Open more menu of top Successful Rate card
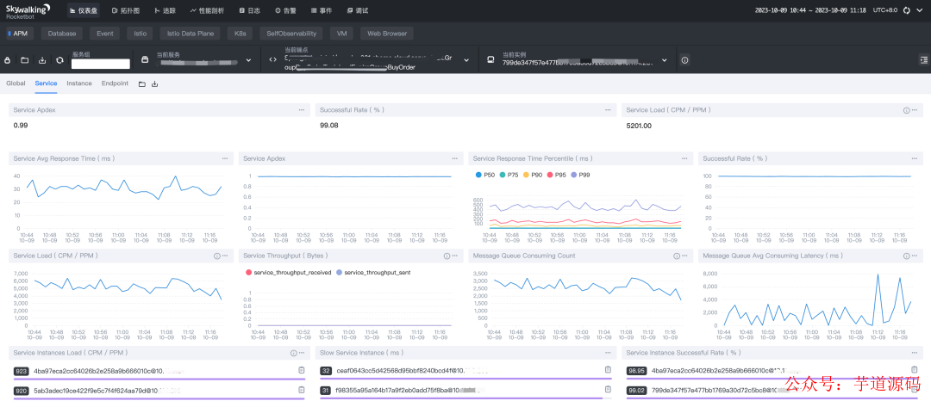This screenshot has height=401, width=931. tap(608, 110)
